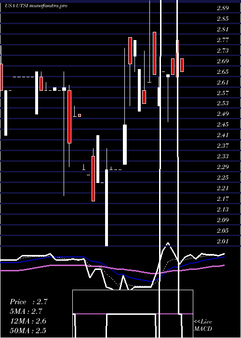
Task: Click the 2.01 price axis label
Action: [223, 241]
